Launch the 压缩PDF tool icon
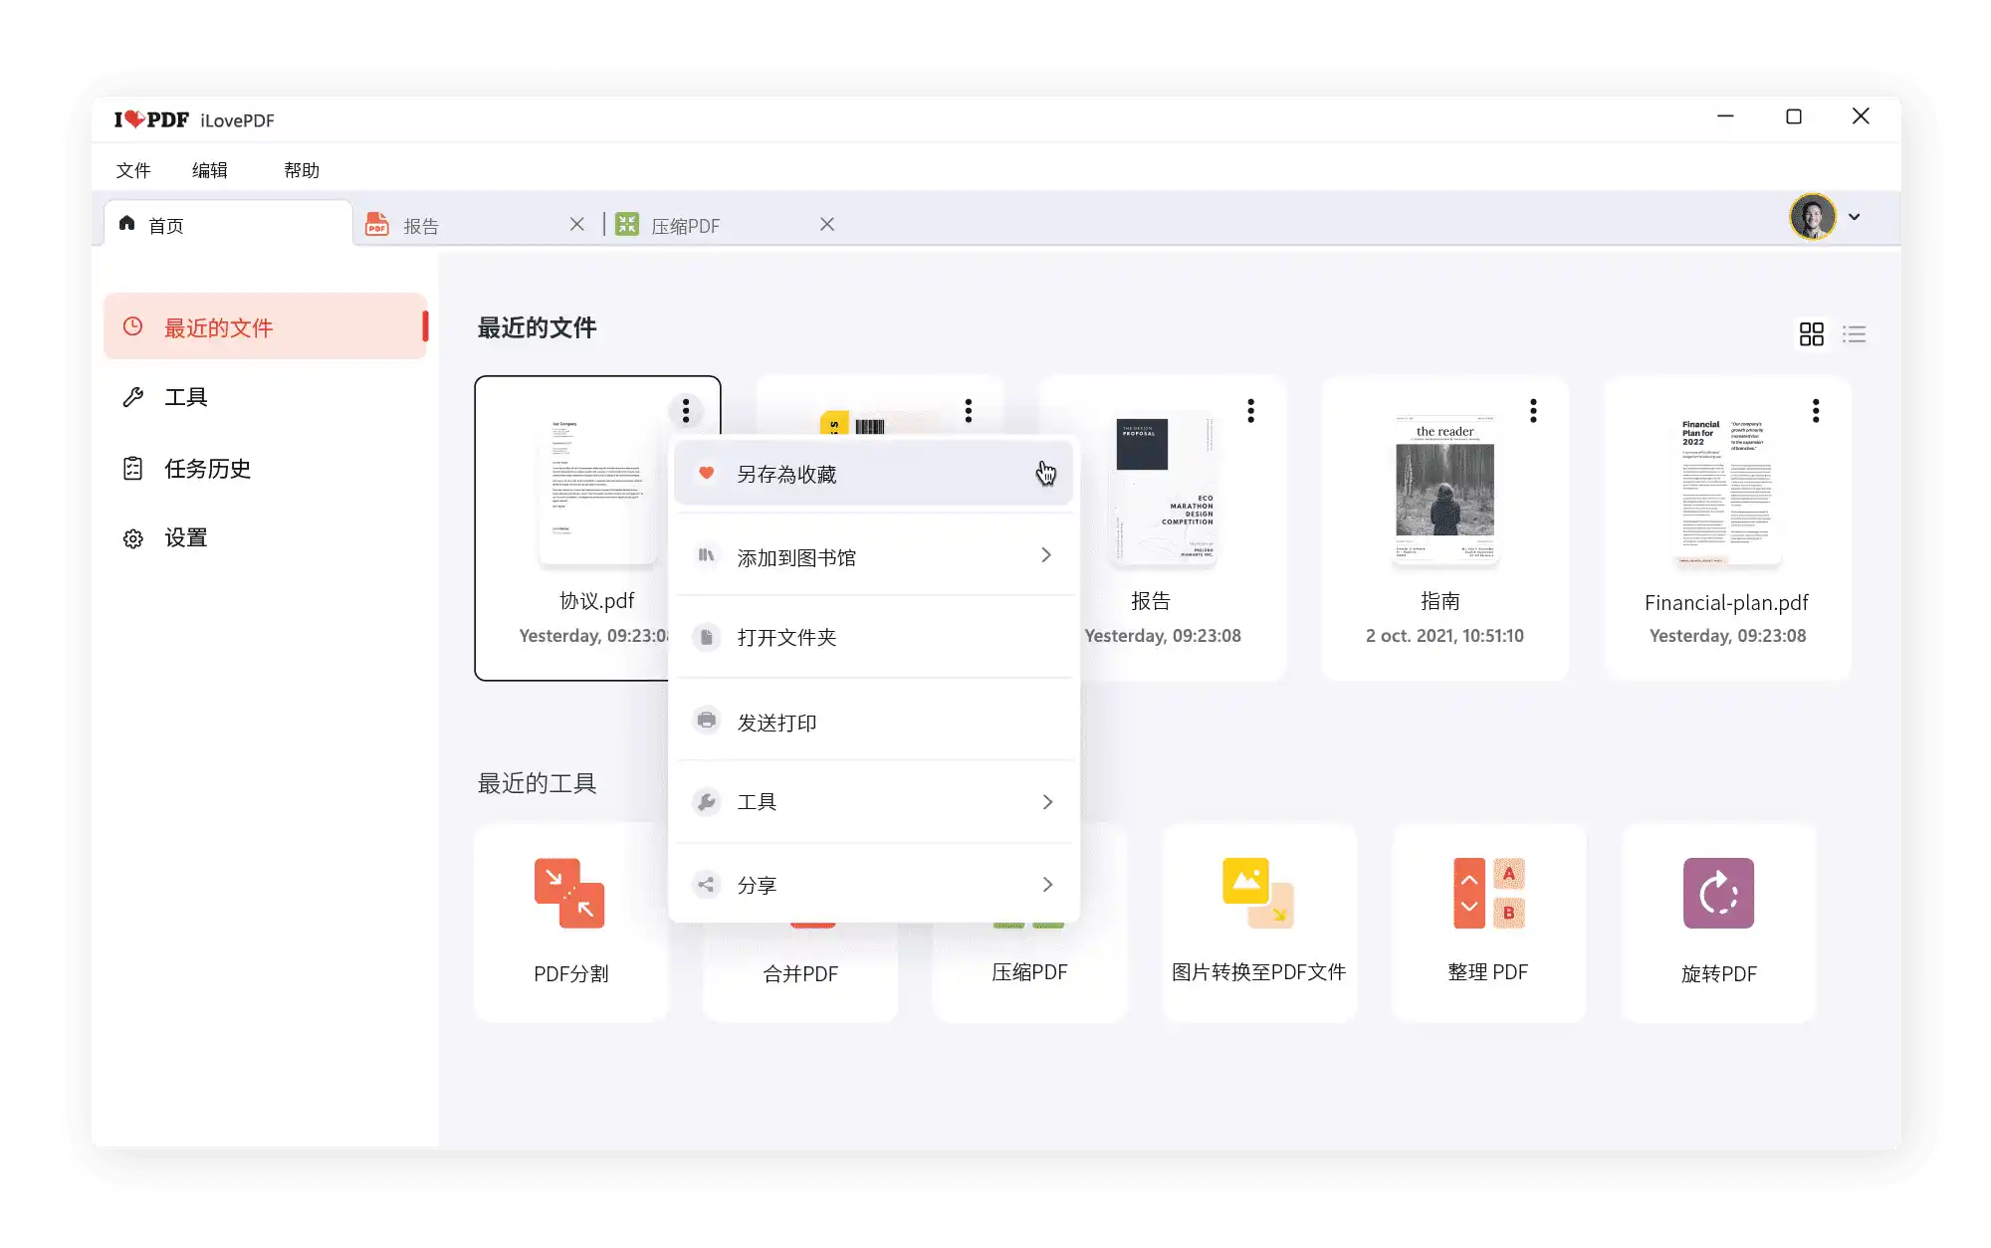 [1029, 973]
